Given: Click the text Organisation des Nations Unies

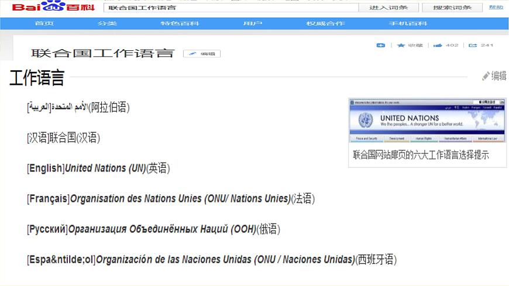Looking at the screenshot, I should pos(136,198).
